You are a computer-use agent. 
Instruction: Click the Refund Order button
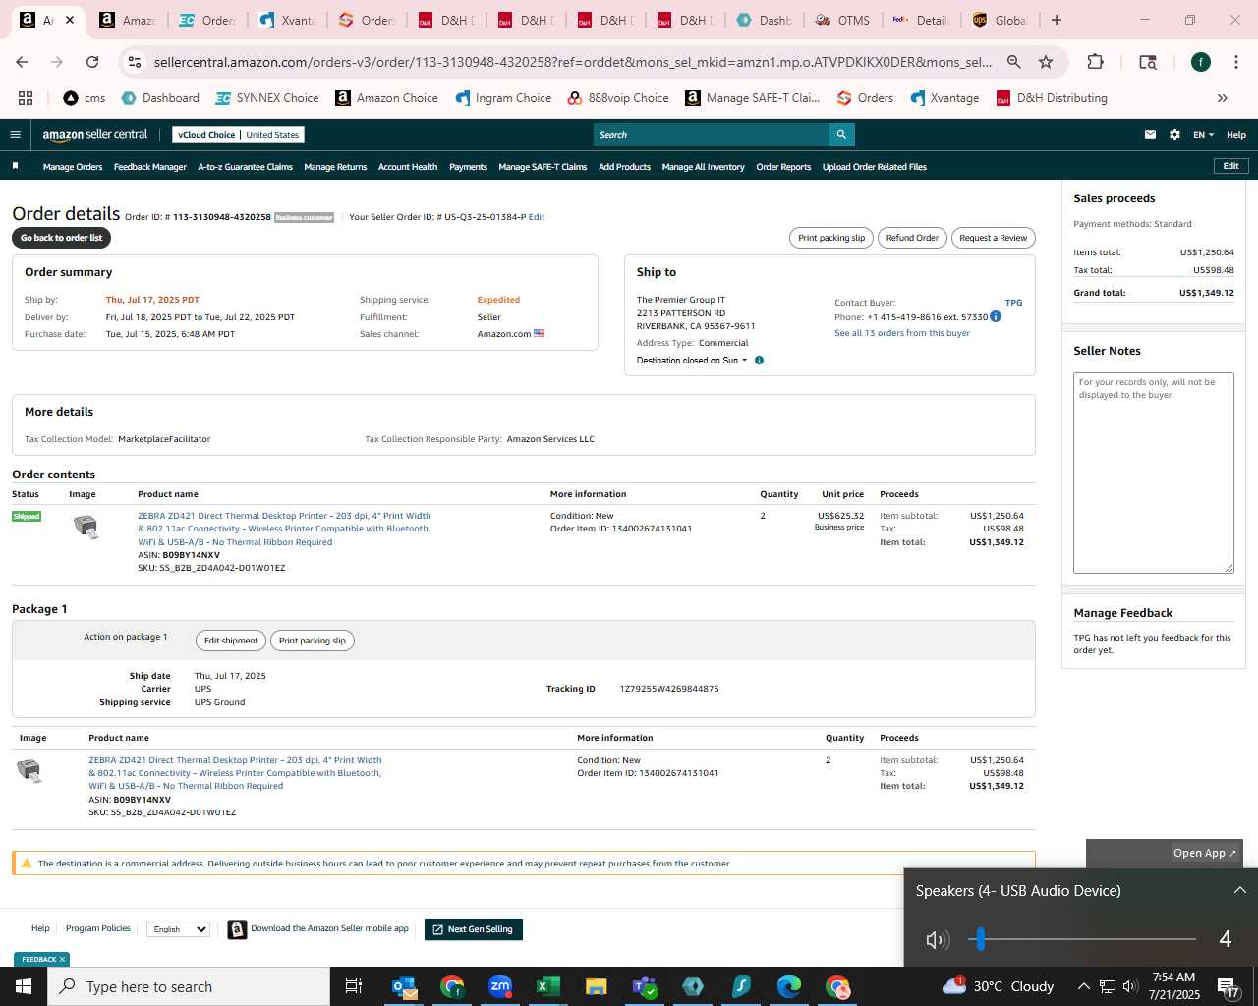[912, 238]
